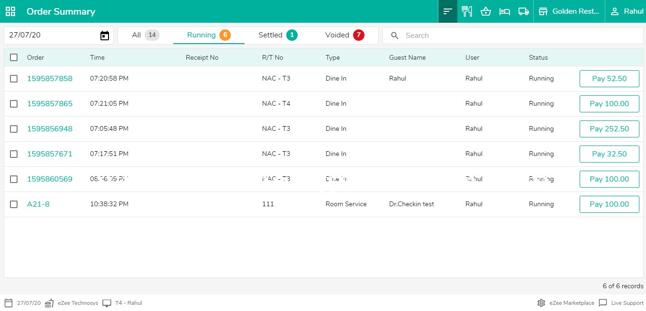
Task: Click the T4 terminal monitor icon
Action: pyautogui.click(x=107, y=303)
